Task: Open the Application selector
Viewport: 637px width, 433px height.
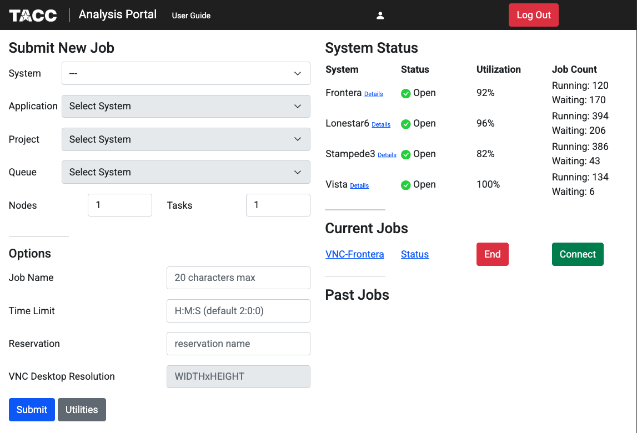Action: 185,106
